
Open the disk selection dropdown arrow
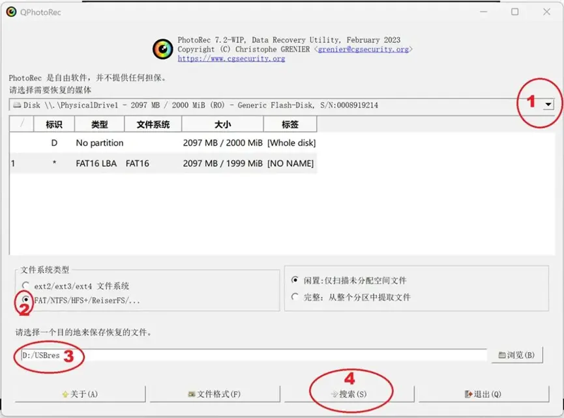pos(548,105)
